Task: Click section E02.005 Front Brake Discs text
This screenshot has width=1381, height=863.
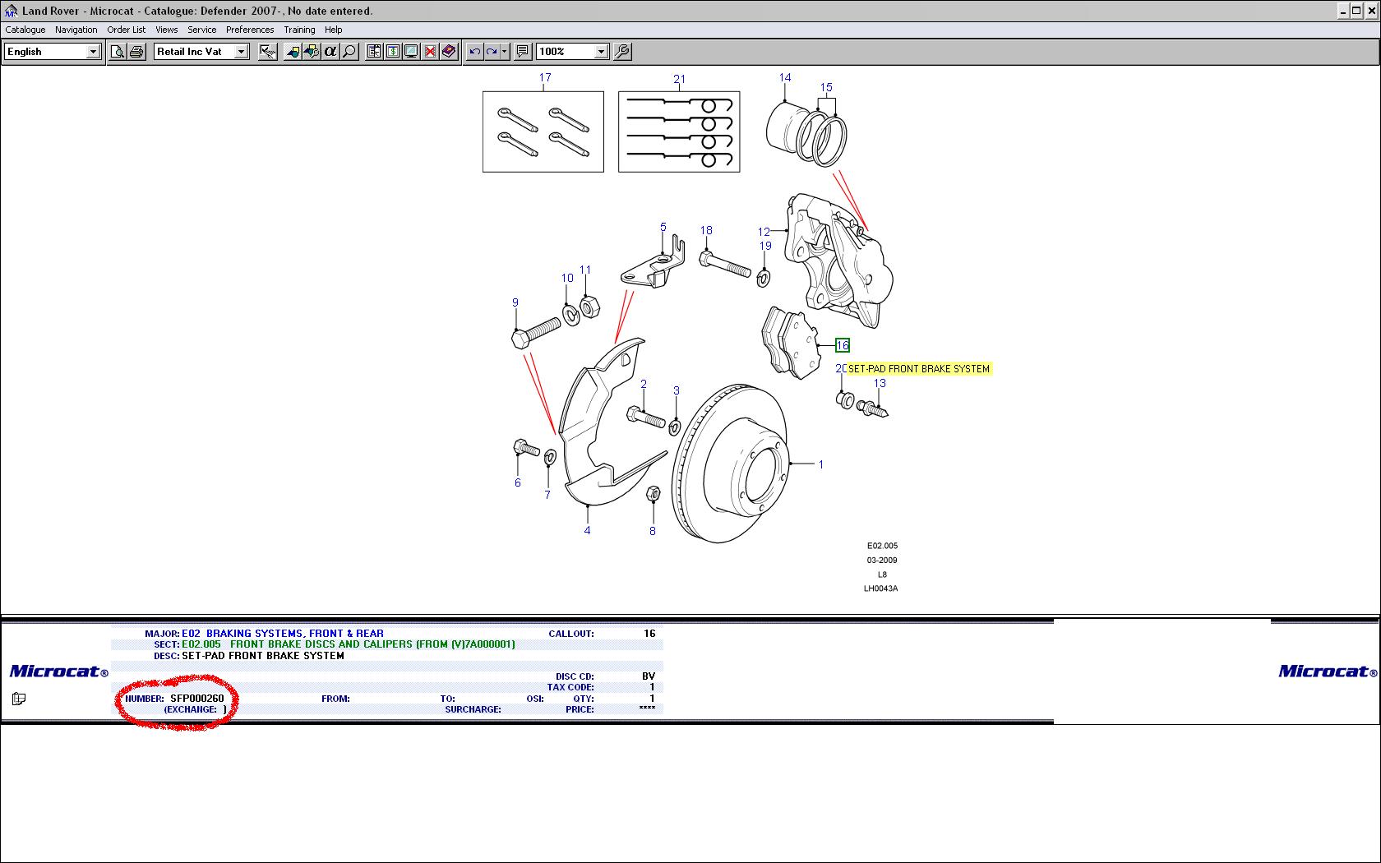Action: pos(349,644)
